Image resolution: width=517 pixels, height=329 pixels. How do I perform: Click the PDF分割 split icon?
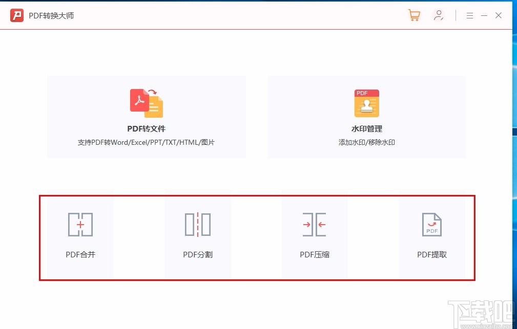(x=198, y=225)
